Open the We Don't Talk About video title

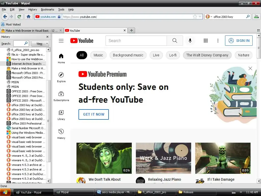105,179
